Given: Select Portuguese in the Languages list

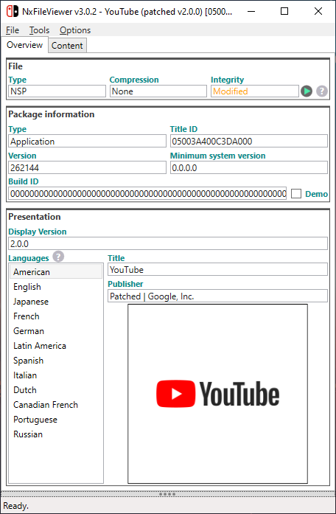Looking at the screenshot, I should pos(56,420).
